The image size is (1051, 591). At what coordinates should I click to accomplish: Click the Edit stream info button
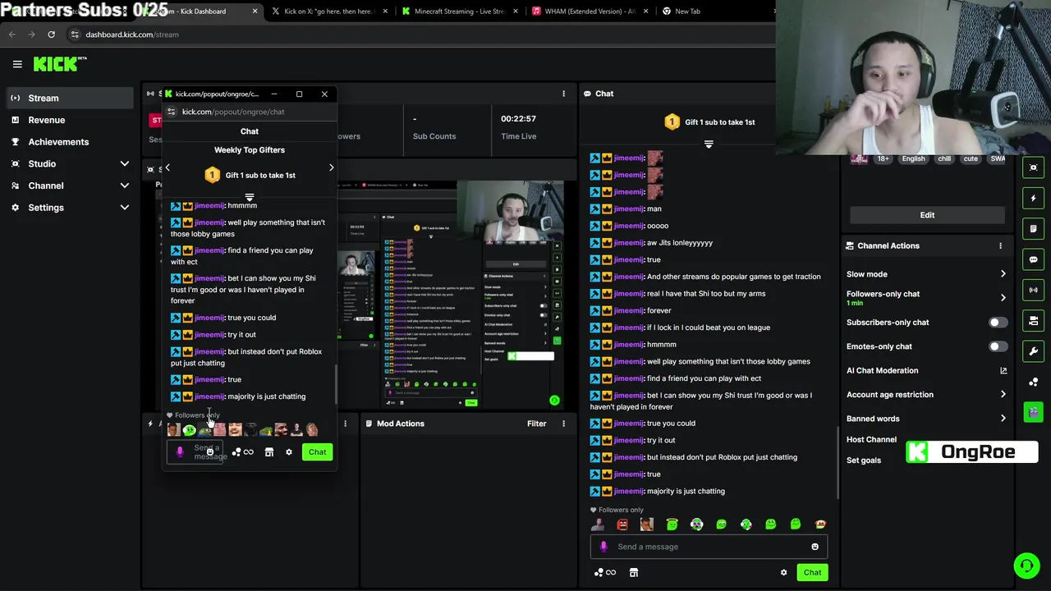click(x=927, y=215)
